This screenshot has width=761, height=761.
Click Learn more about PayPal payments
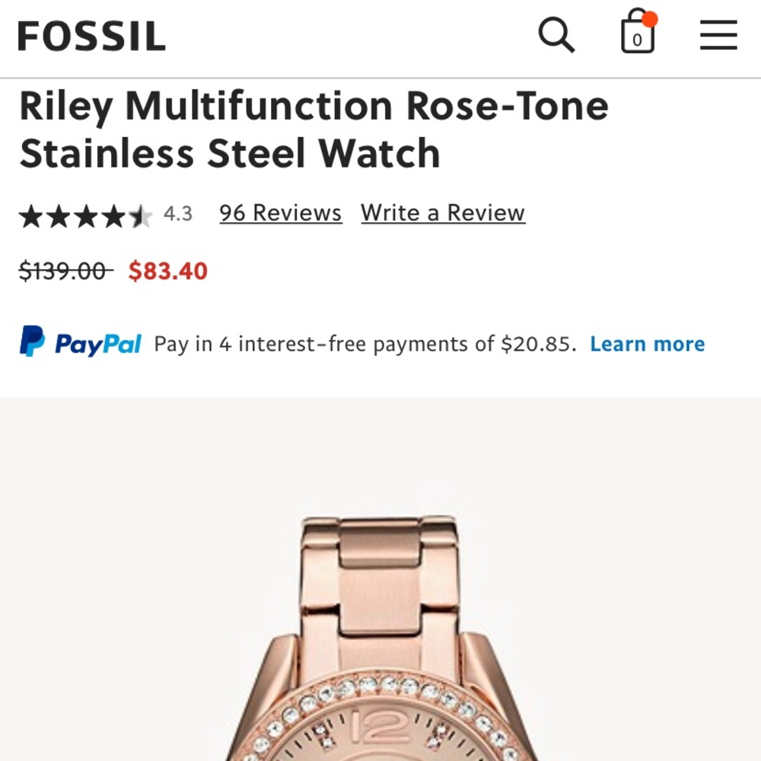pos(648,343)
